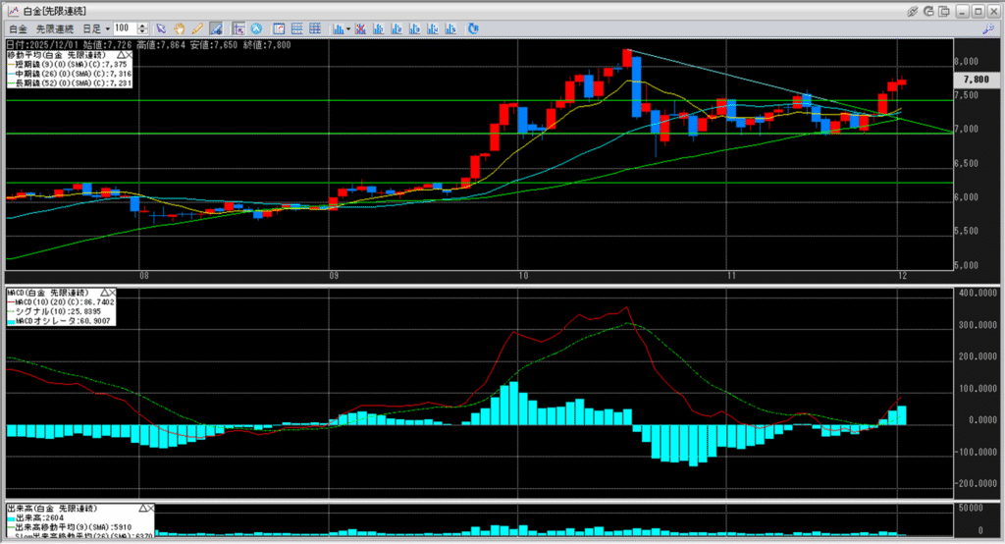Choose the pencil drawing tool

197,28
